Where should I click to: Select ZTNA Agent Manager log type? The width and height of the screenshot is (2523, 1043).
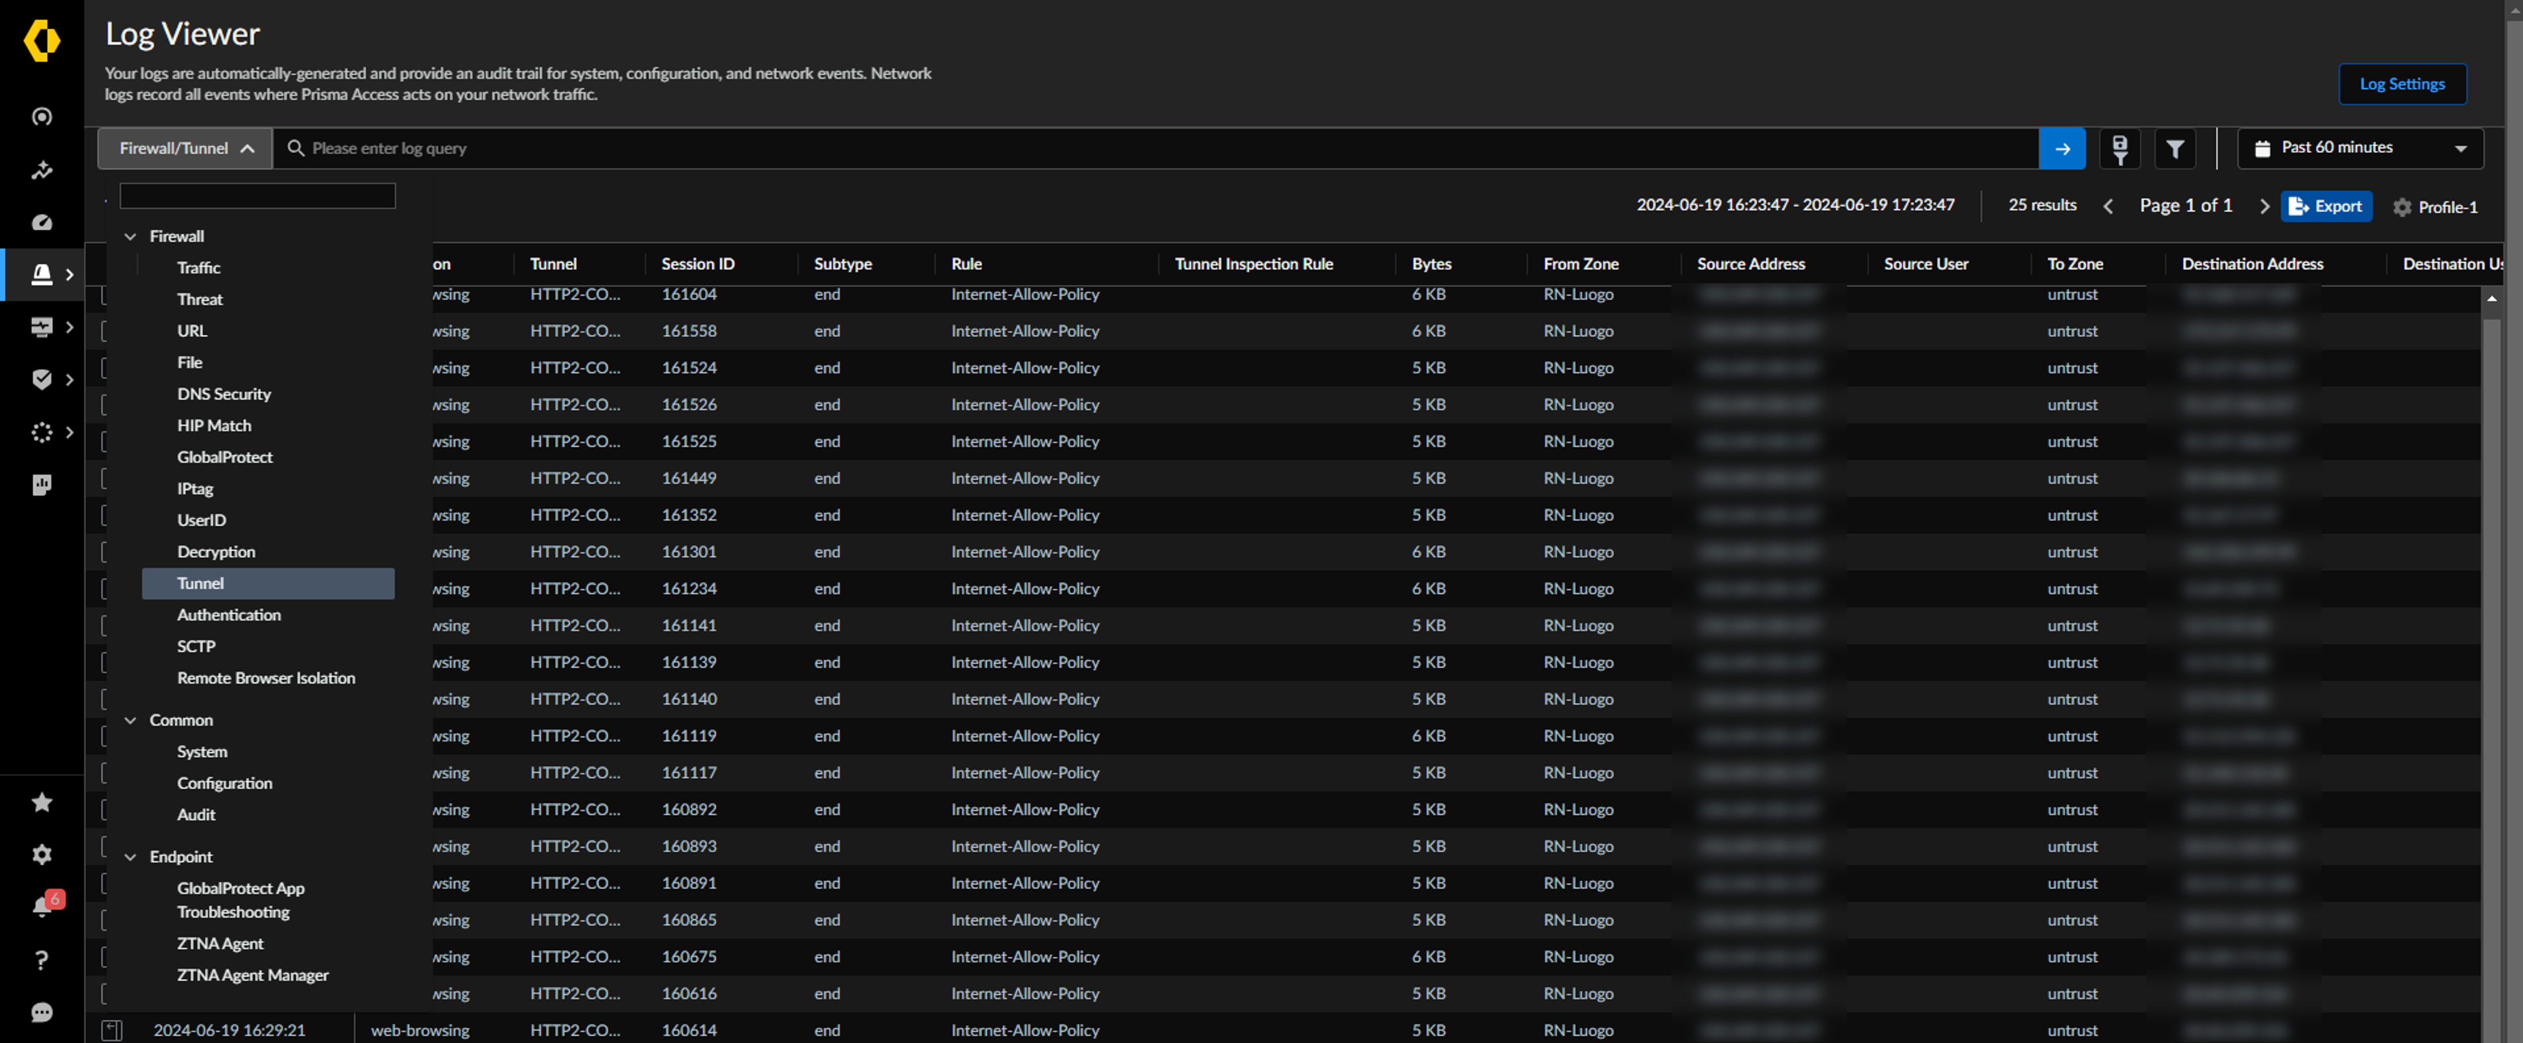click(x=253, y=975)
